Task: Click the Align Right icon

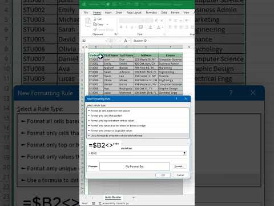Action: 181,27
